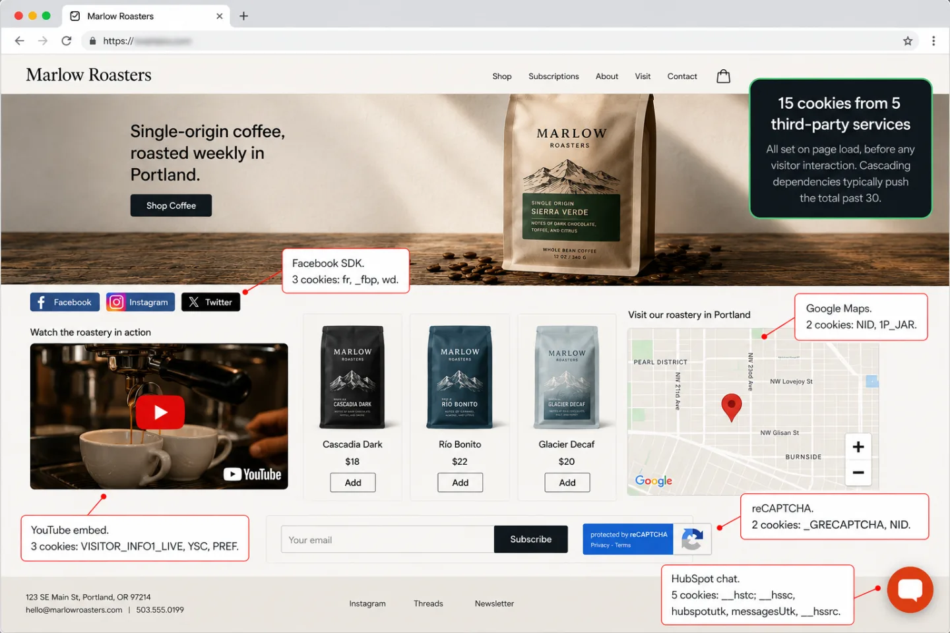950x633 pixels.
Task: Open the shopping bag cart icon
Action: pos(723,76)
